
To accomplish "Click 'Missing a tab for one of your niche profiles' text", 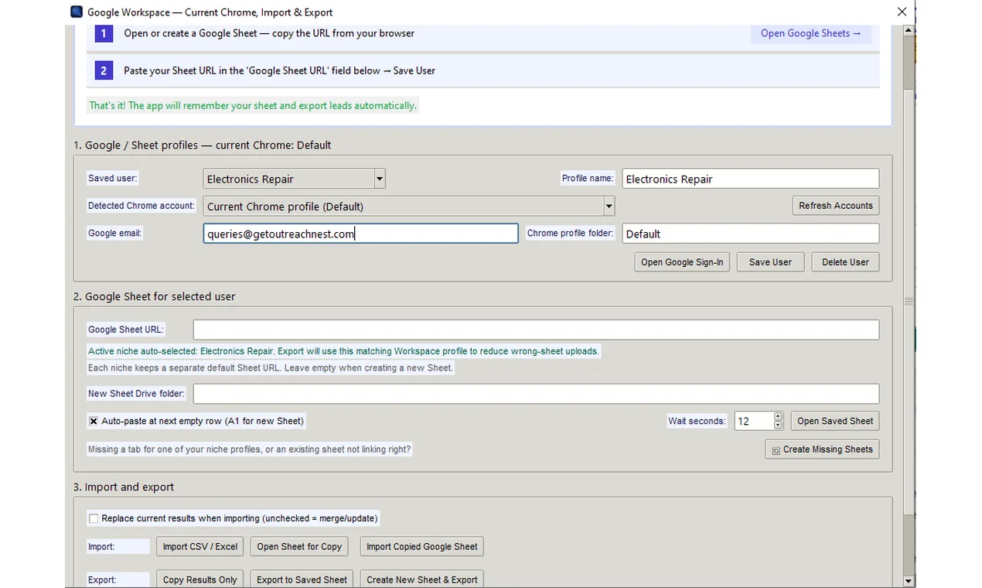I will 249,450.
